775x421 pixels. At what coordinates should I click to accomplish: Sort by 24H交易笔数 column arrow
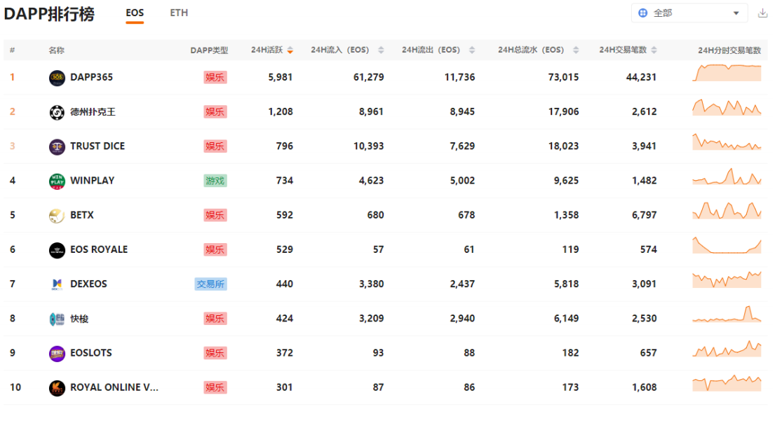pos(654,50)
